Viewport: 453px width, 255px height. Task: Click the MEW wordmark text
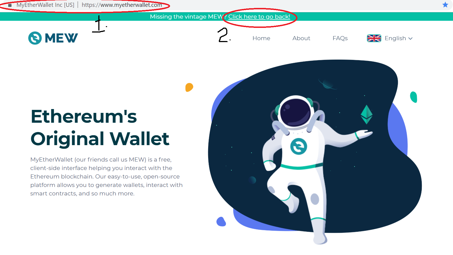pyautogui.click(x=61, y=38)
